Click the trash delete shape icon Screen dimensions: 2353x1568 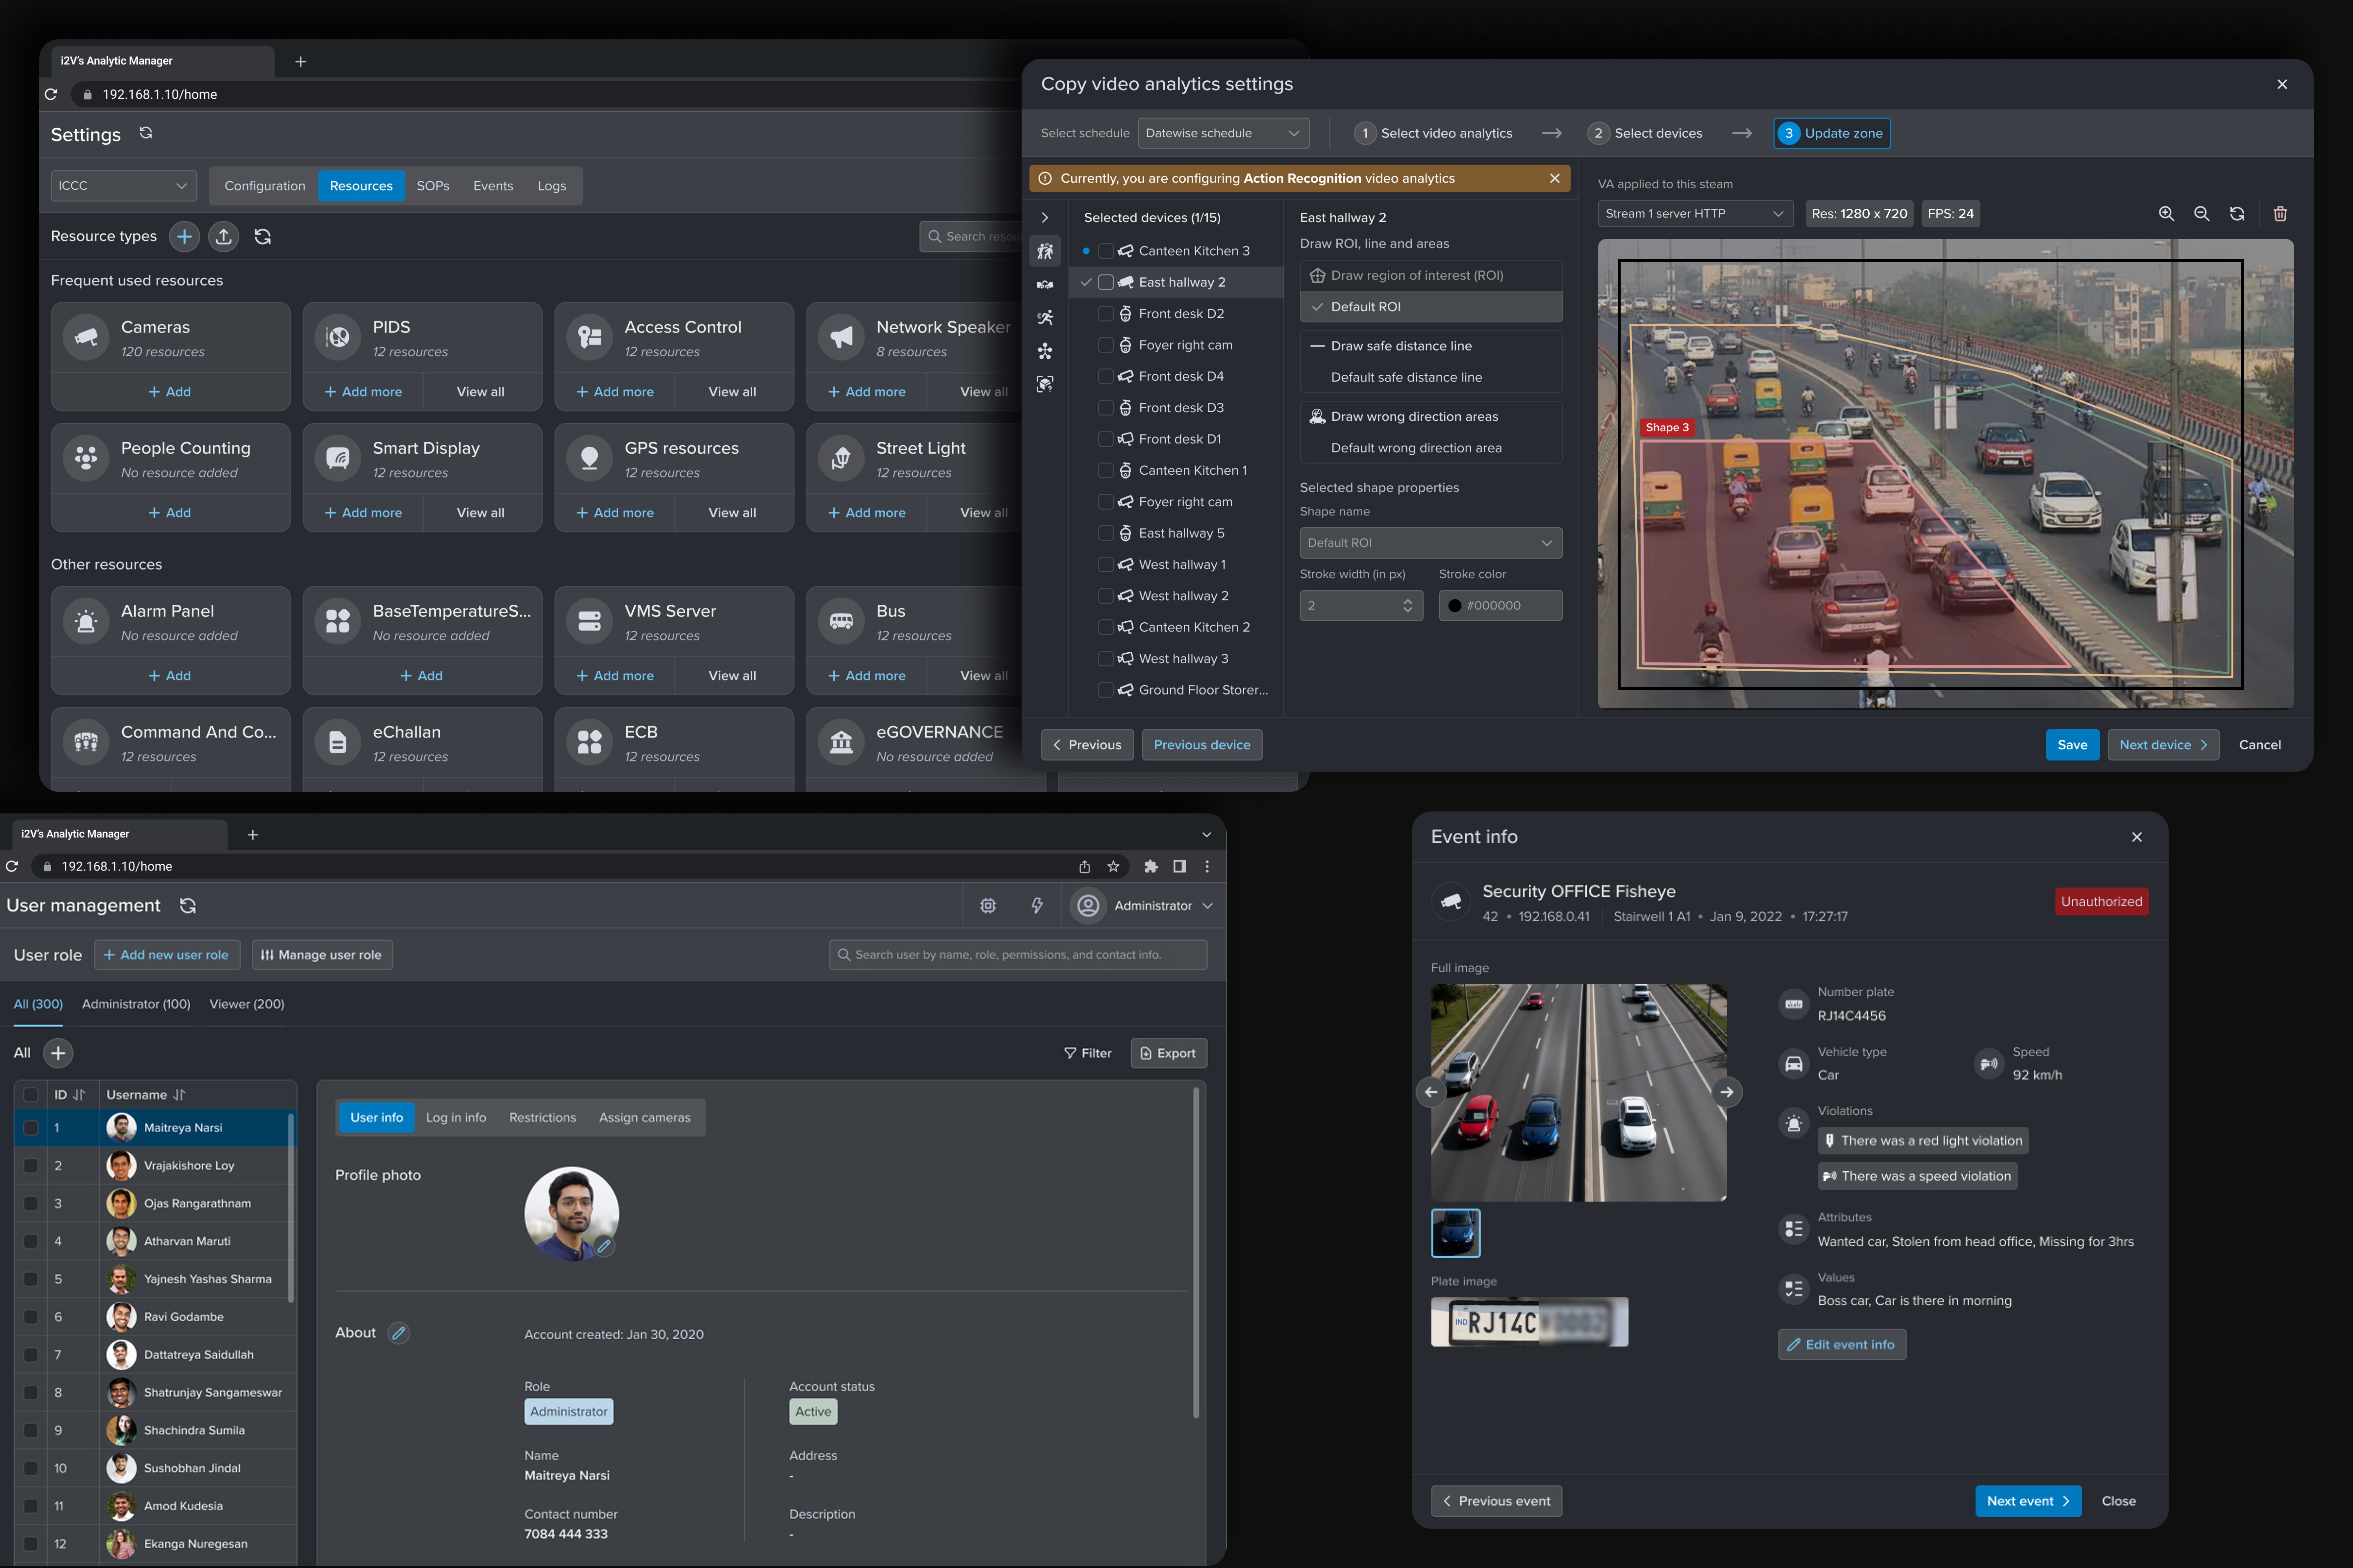coord(2280,214)
